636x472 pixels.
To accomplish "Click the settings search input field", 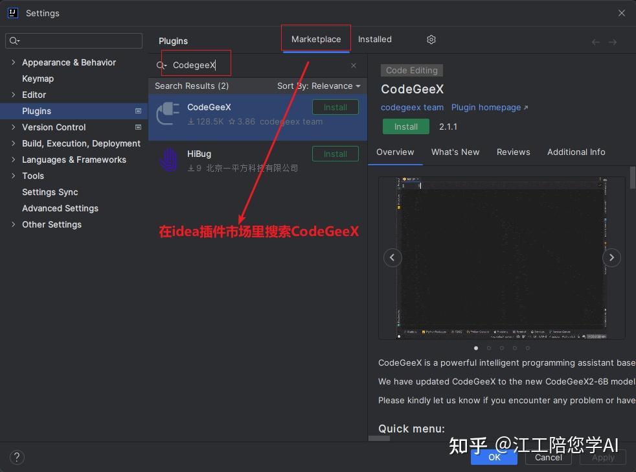I will tap(74, 41).
